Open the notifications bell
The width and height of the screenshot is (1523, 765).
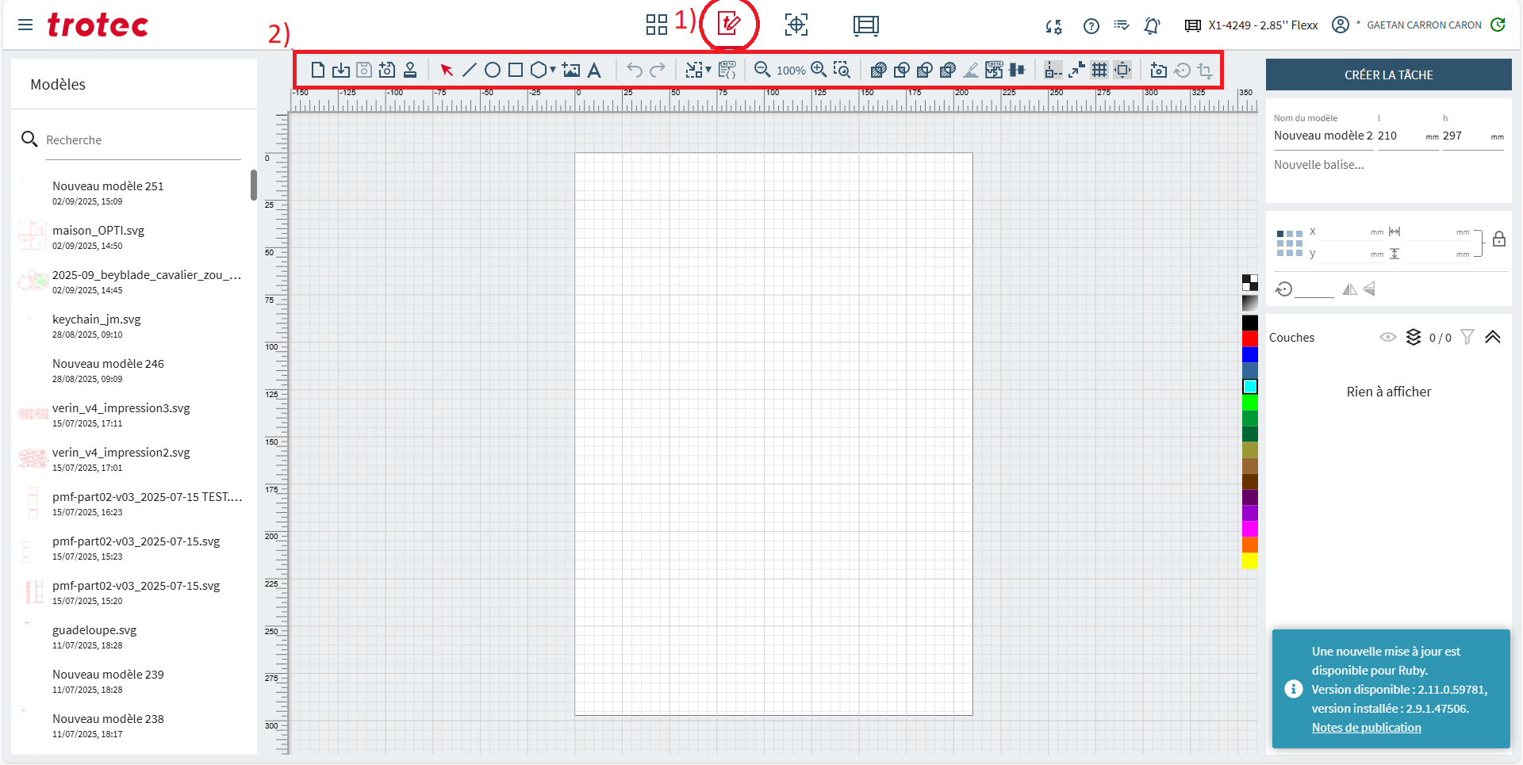(1152, 25)
